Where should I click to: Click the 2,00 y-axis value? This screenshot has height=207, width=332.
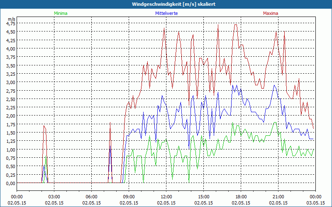coord(11,116)
